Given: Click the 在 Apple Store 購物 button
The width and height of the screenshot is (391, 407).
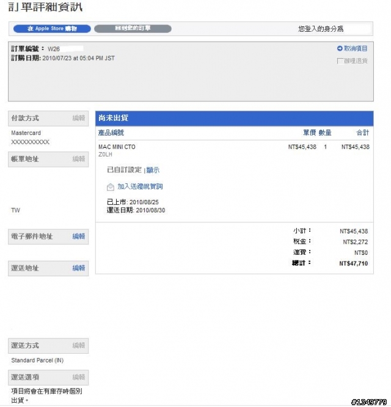Looking at the screenshot, I should click(52, 29).
